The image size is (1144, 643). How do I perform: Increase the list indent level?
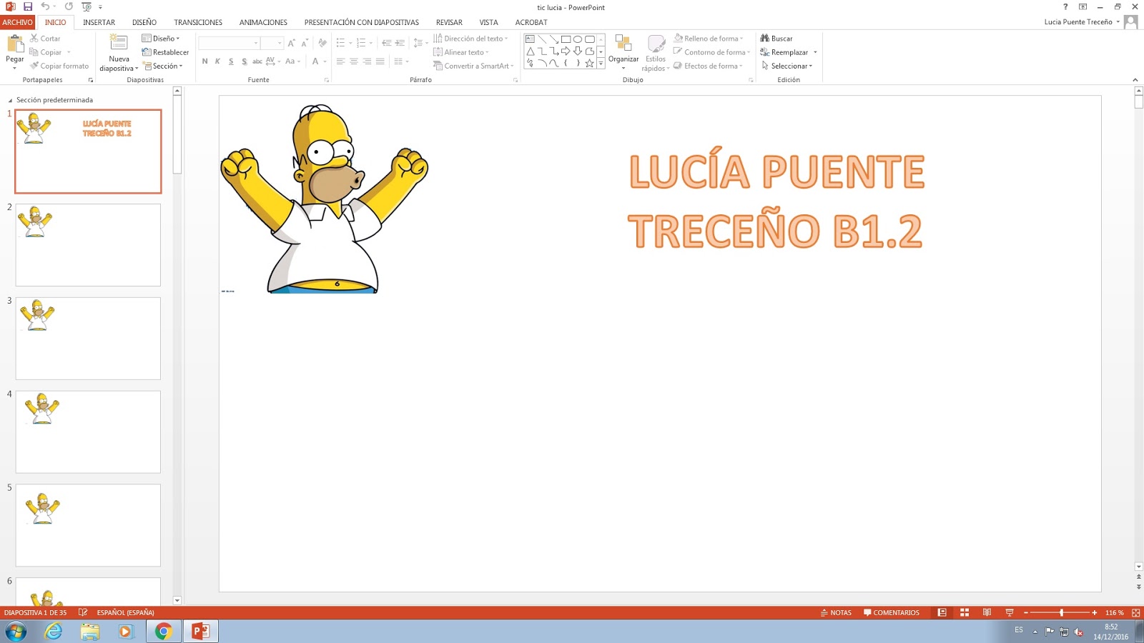click(400, 43)
